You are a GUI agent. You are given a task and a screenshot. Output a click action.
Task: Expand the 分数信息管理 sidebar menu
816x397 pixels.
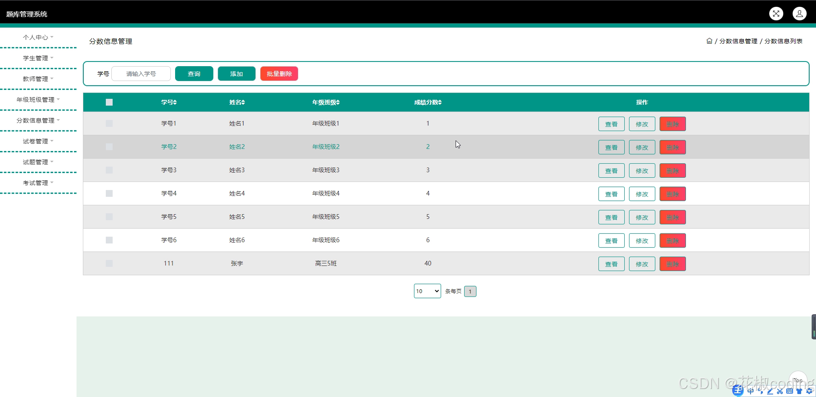(x=38, y=120)
